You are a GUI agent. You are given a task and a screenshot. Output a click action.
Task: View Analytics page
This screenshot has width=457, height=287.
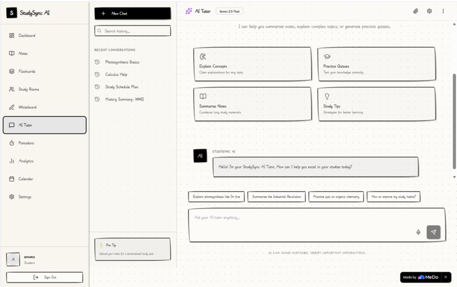(45, 161)
